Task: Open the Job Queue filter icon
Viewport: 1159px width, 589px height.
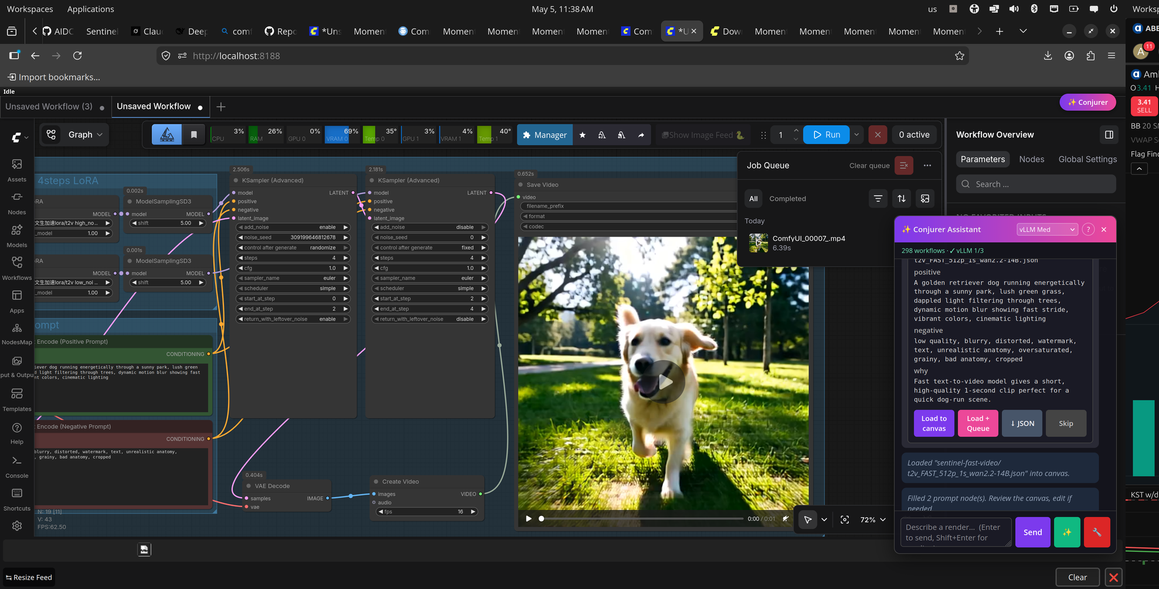Action: point(878,198)
